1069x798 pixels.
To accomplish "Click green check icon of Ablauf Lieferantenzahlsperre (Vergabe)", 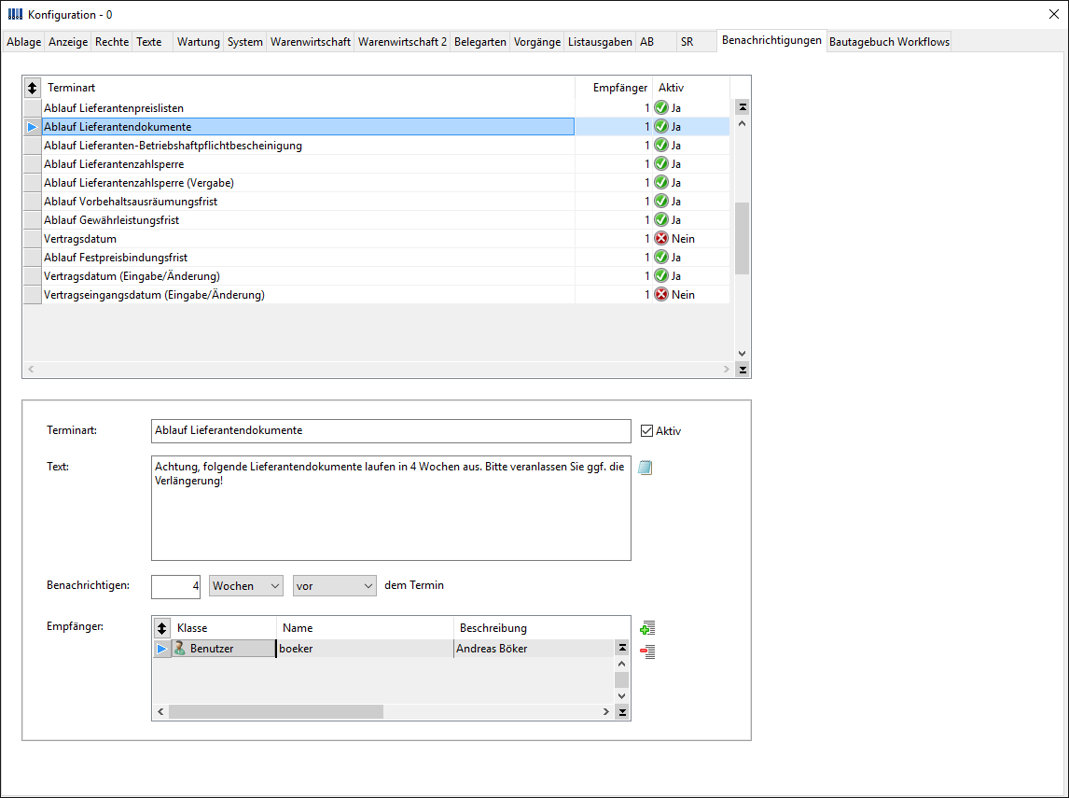I will [x=660, y=182].
